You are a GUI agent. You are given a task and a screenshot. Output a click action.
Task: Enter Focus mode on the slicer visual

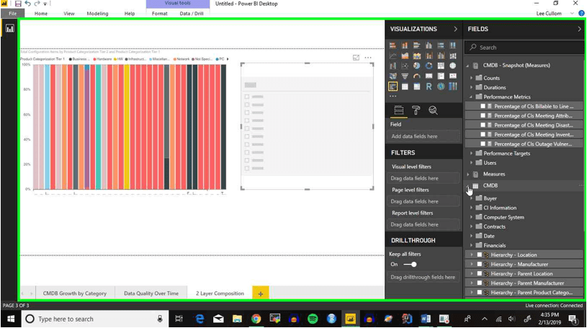(x=356, y=58)
